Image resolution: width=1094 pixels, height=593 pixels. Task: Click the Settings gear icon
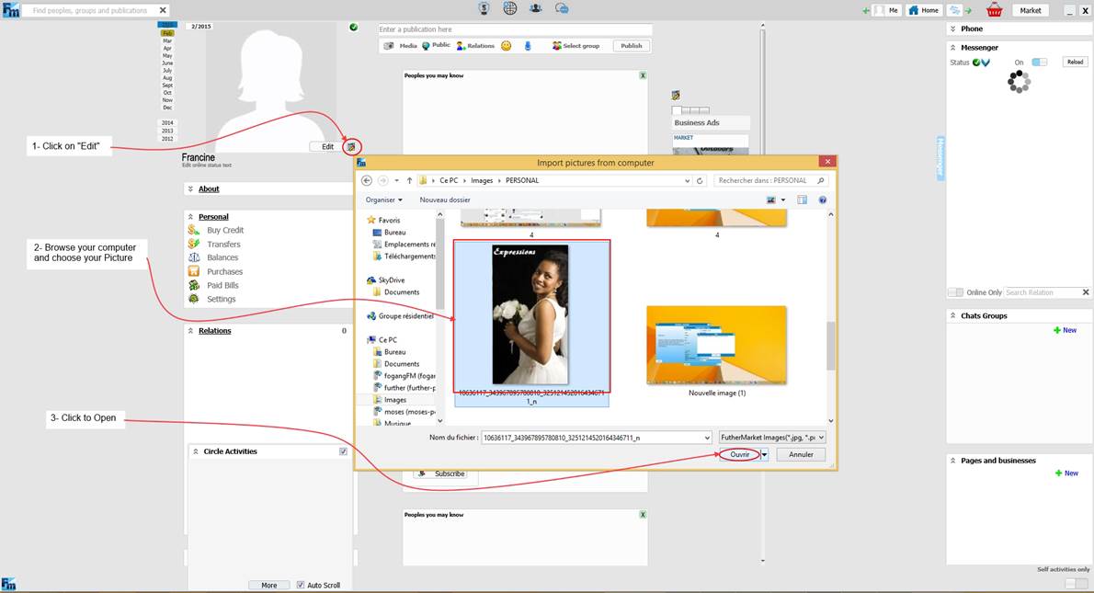pos(194,299)
